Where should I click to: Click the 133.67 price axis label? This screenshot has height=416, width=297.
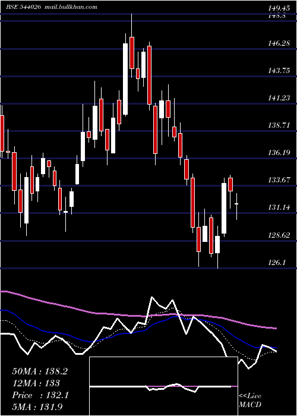(279, 180)
